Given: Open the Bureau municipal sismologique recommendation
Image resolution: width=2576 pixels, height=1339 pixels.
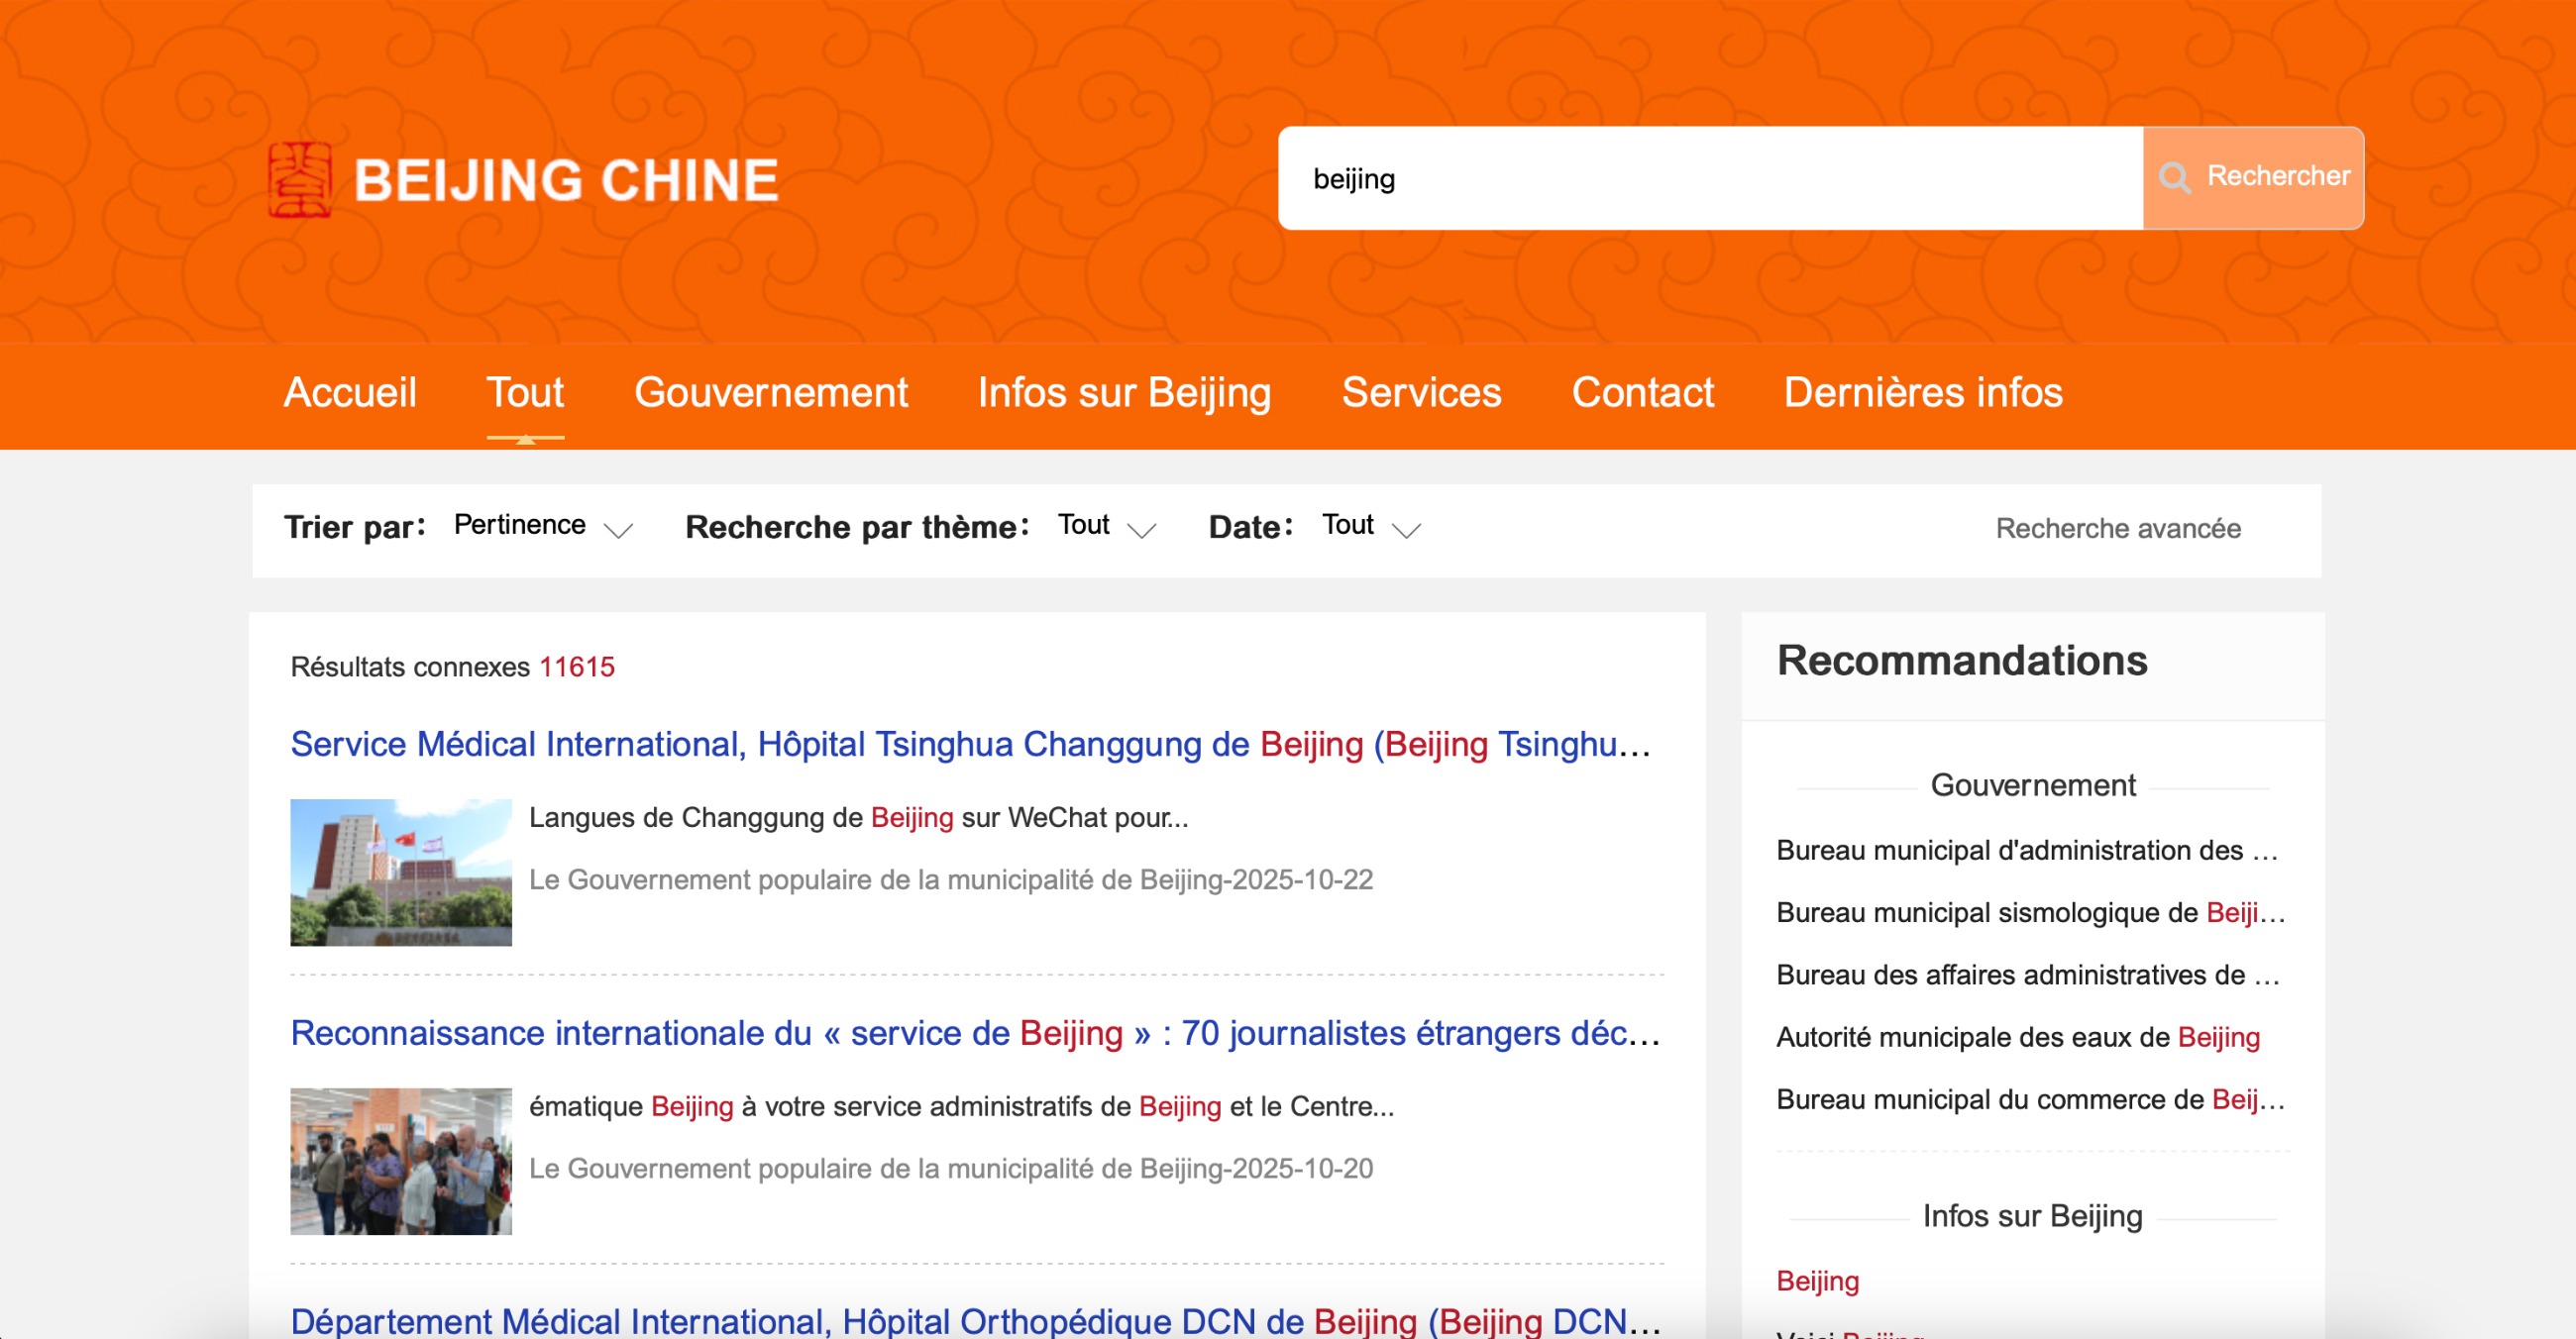Looking at the screenshot, I should (2030, 912).
